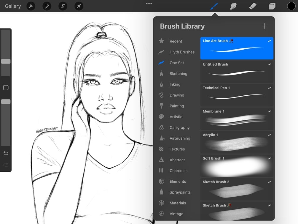Screen dimensions: 298x224
Task: Select the Paint brush tool
Action: click(x=214, y=6)
